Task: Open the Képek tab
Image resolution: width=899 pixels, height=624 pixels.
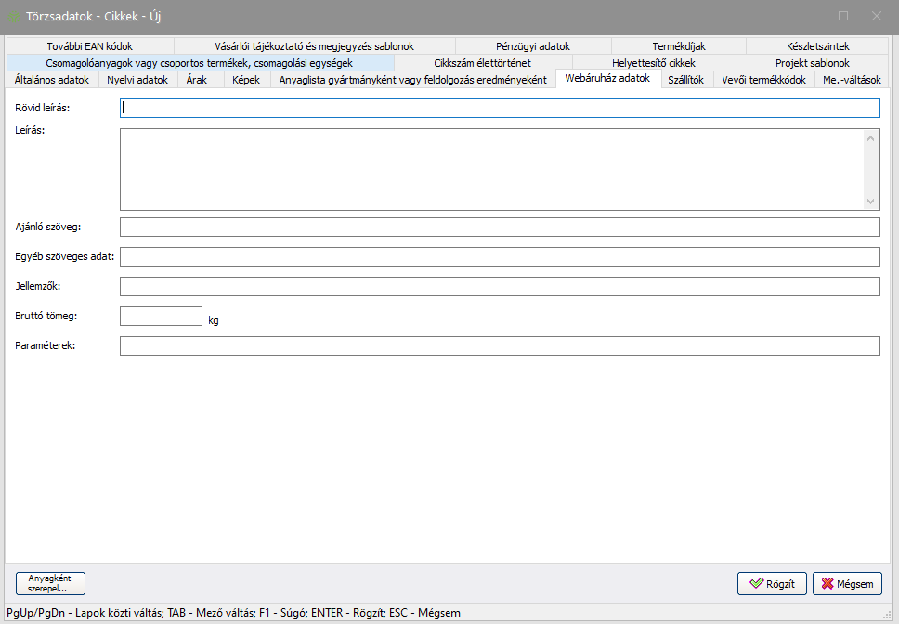Action: [x=246, y=80]
